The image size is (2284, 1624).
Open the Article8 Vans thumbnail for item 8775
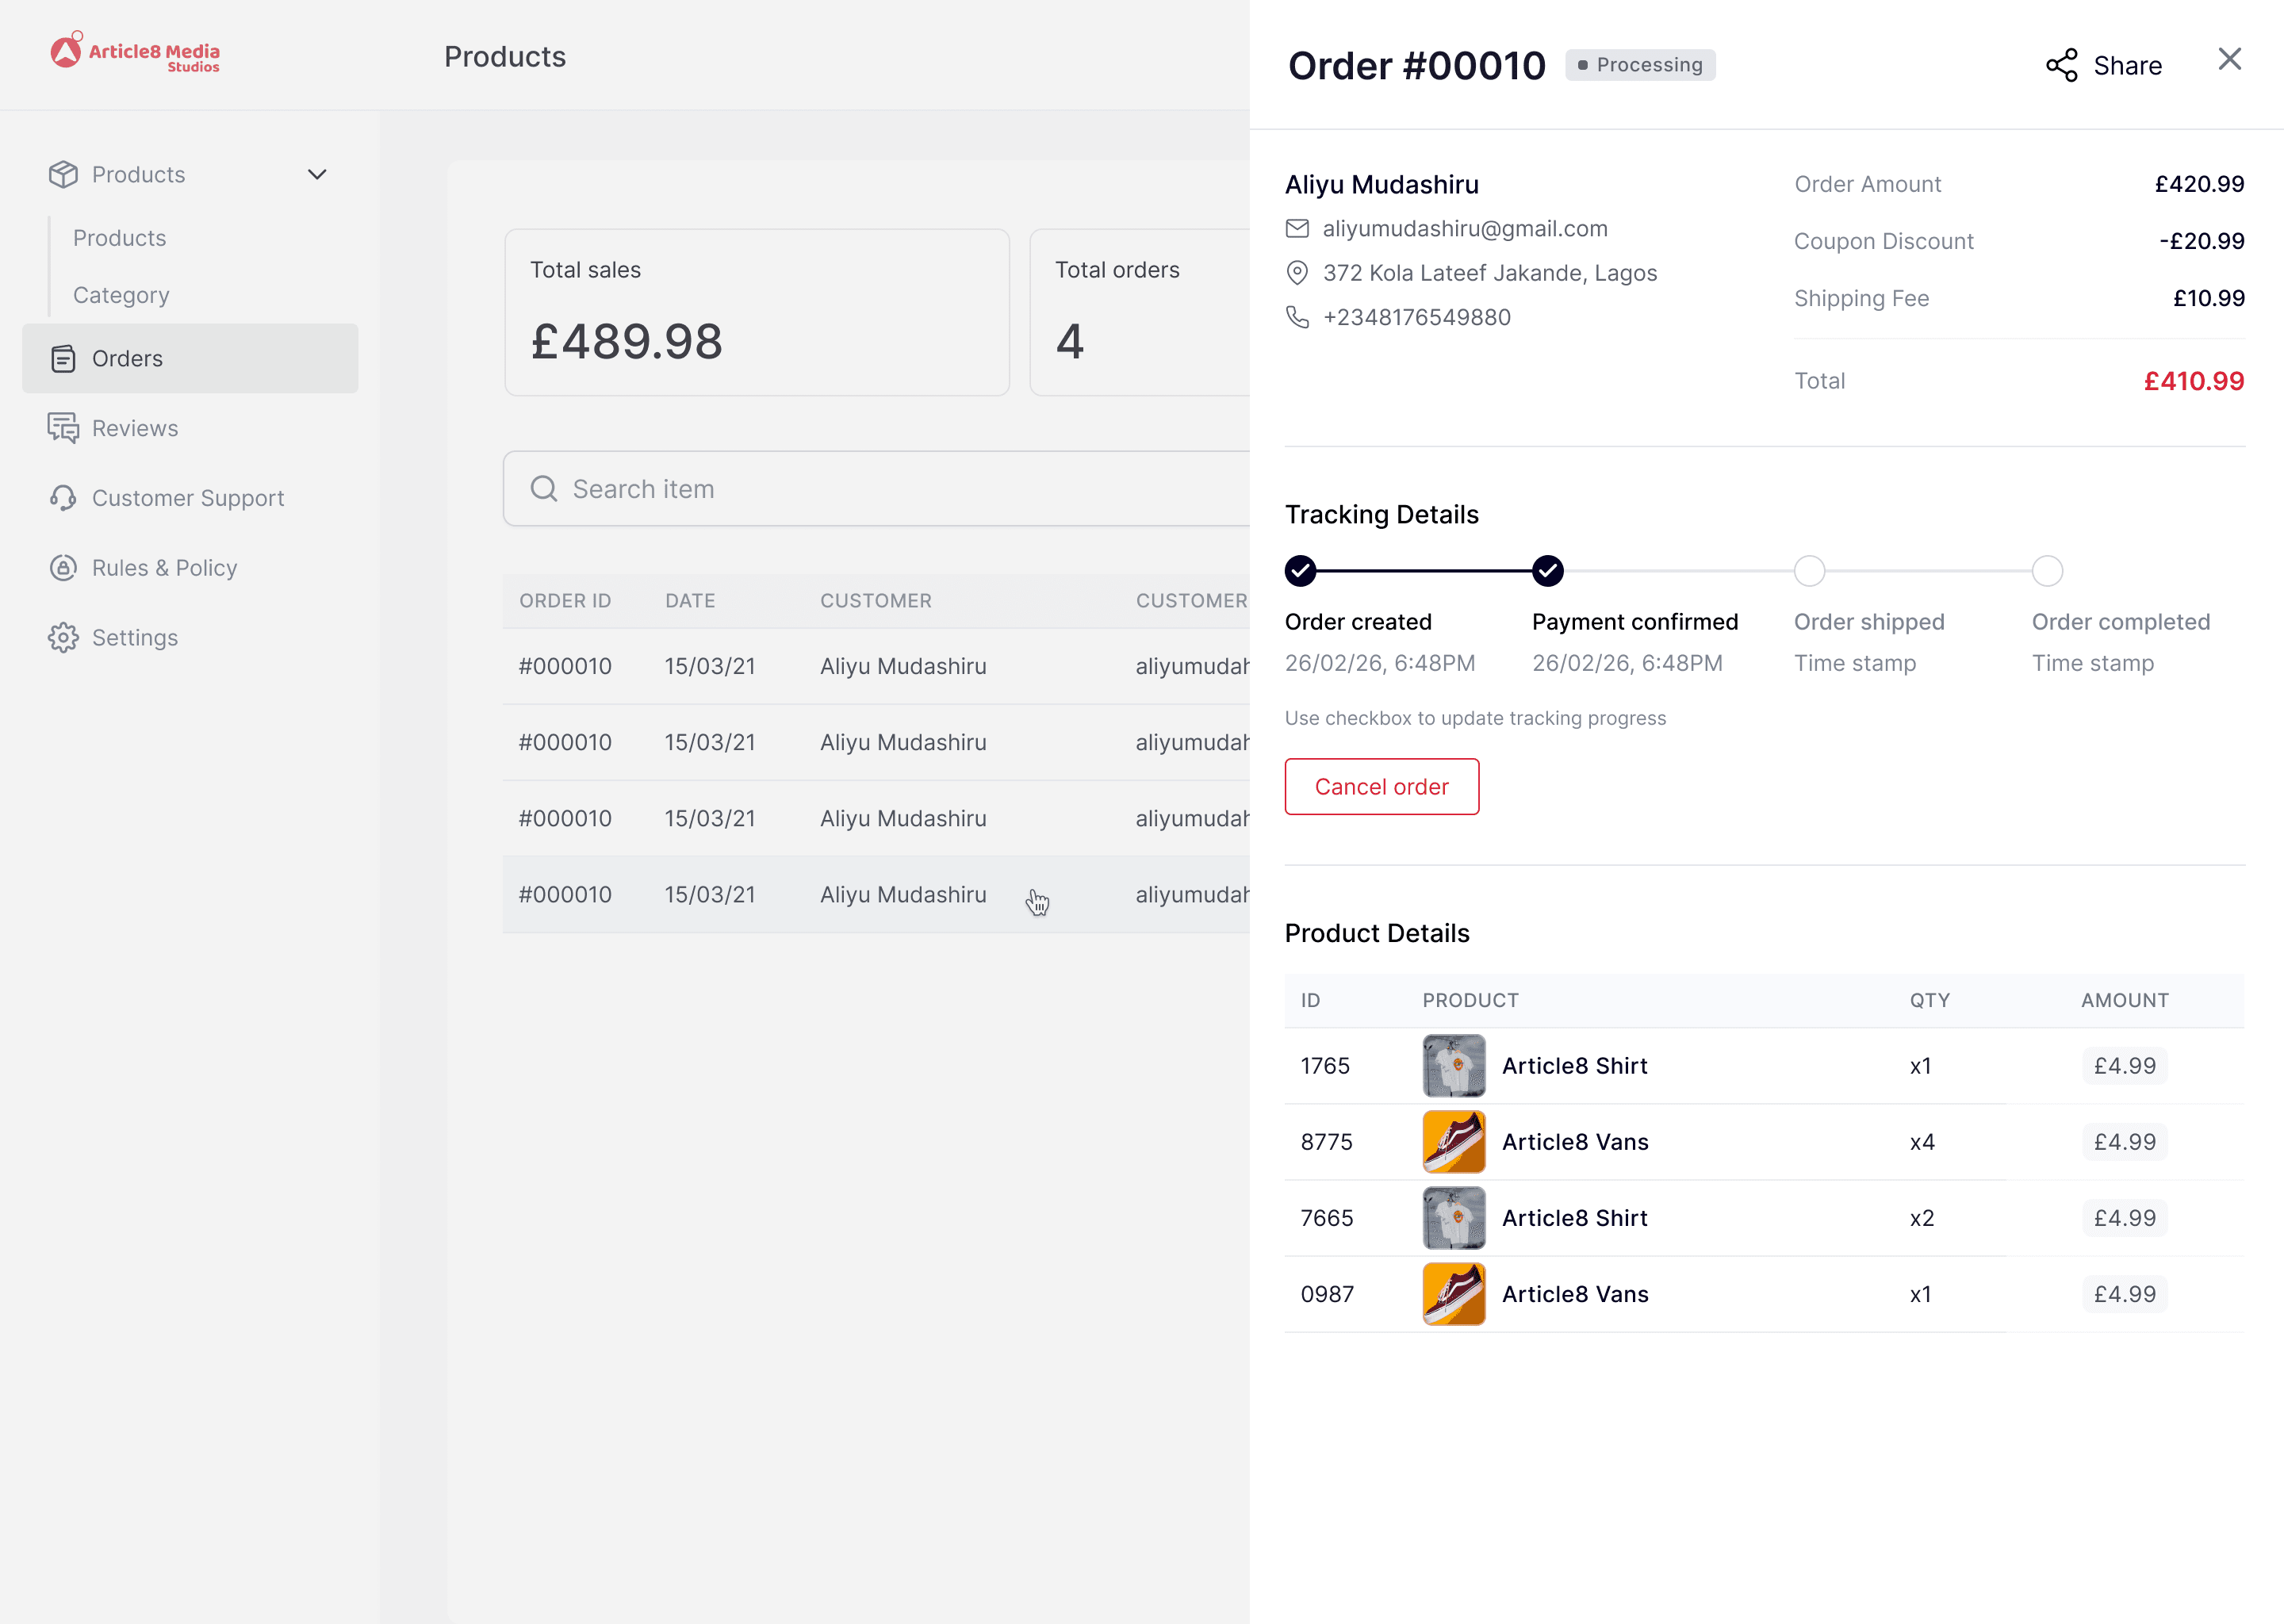pos(1453,1142)
